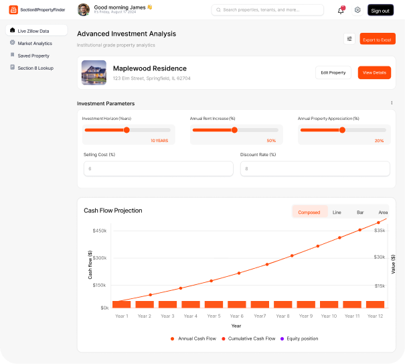The image size is (405, 364).
Task: Switch chart to Bar view
Action: coord(360,213)
